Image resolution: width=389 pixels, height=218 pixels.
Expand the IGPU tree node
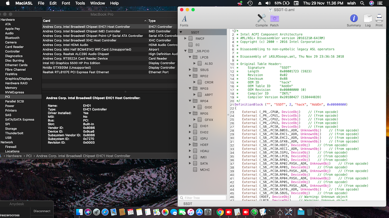click(190, 138)
